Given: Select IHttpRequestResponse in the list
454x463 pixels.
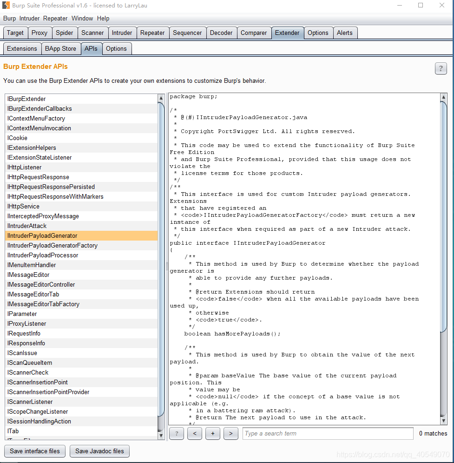Looking at the screenshot, I should click(x=81, y=177).
